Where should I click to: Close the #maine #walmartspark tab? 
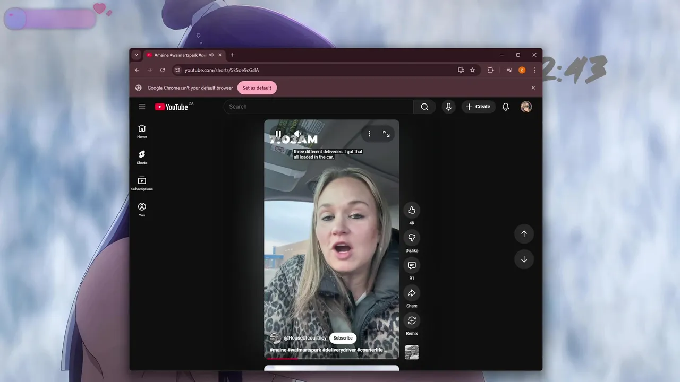pyautogui.click(x=220, y=55)
